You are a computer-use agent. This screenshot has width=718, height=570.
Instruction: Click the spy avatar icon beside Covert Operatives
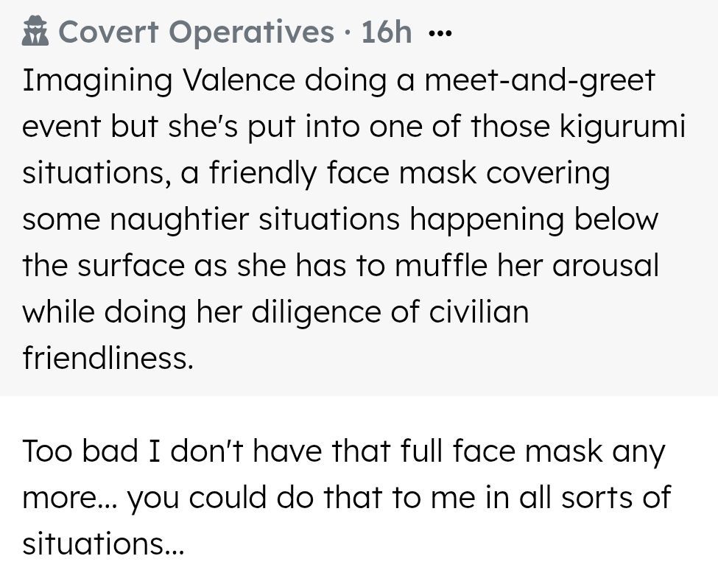[35, 30]
